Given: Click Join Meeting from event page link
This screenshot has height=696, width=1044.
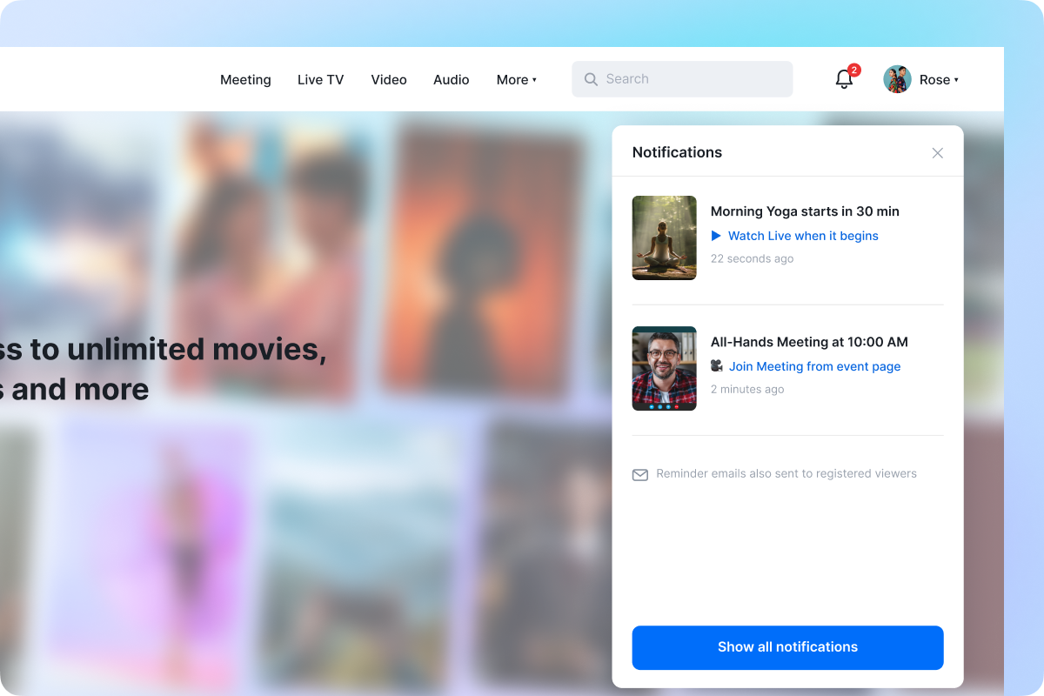Looking at the screenshot, I should [814, 366].
